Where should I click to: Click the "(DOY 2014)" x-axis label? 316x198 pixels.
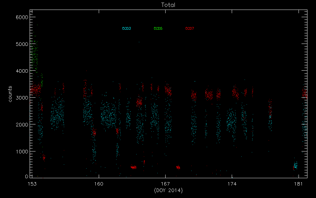click(x=169, y=190)
